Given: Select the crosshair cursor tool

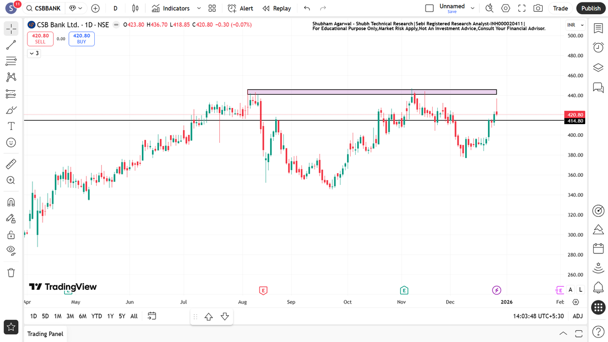Looking at the screenshot, I should point(11,28).
